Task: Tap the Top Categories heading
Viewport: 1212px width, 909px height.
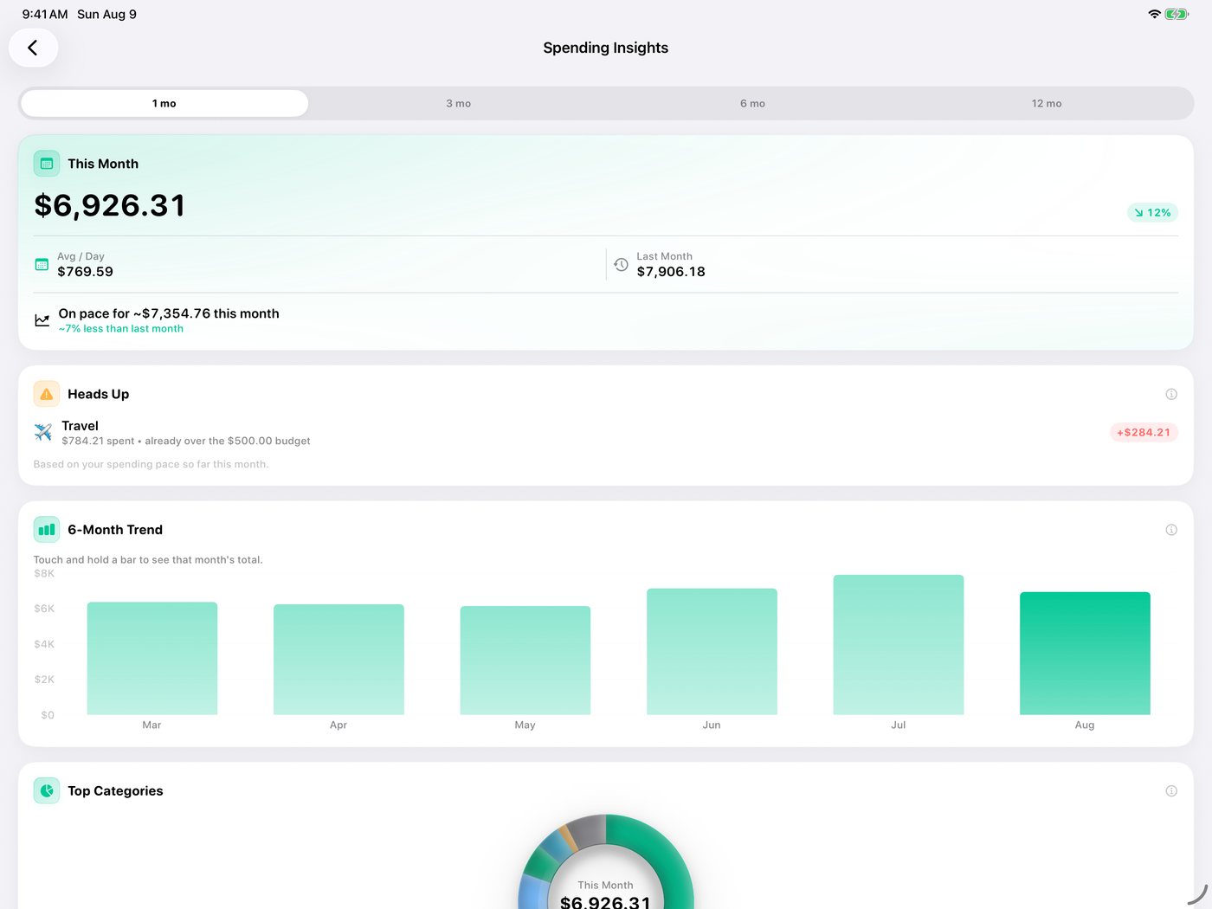Action: (x=115, y=790)
